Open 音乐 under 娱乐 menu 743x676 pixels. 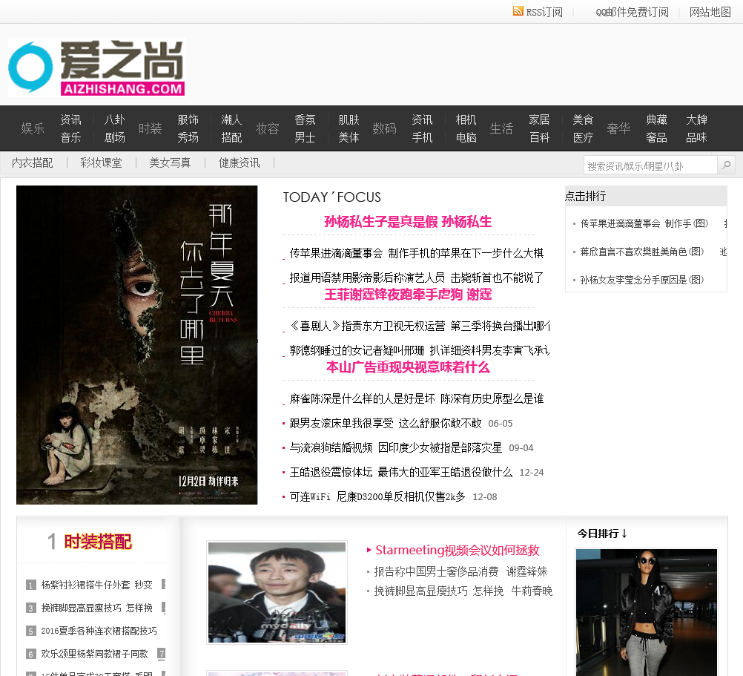70,137
